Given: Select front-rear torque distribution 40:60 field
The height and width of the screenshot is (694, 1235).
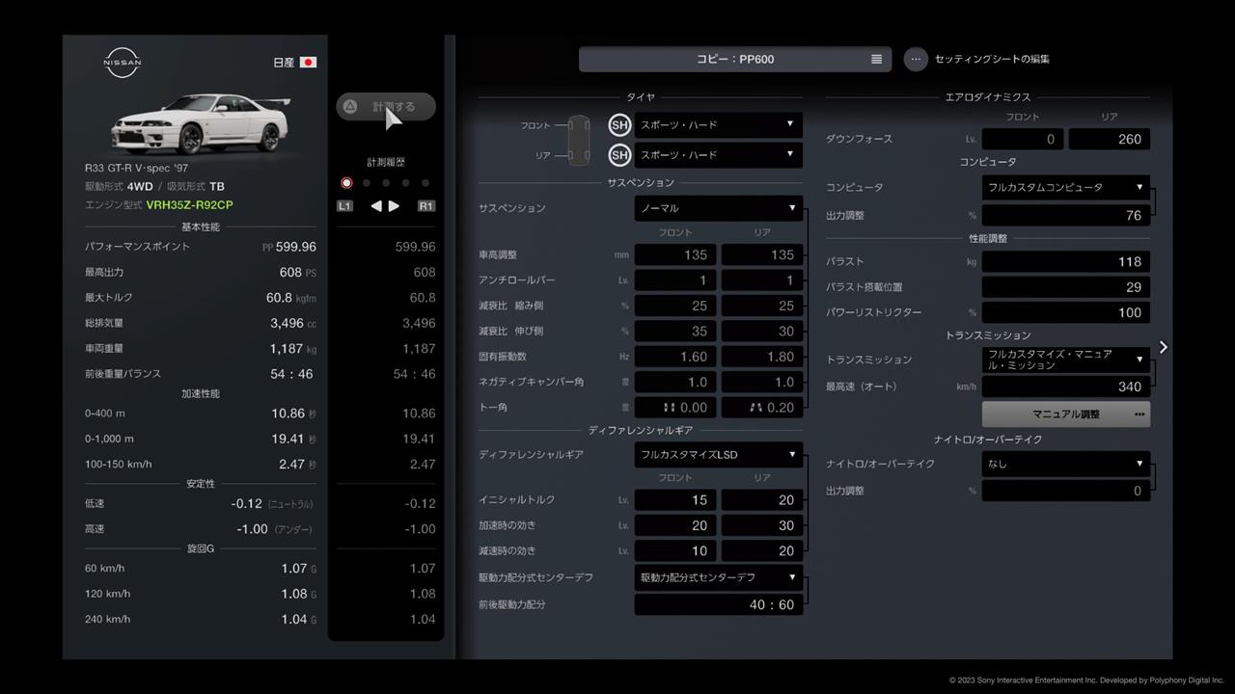Looking at the screenshot, I should click(x=719, y=604).
